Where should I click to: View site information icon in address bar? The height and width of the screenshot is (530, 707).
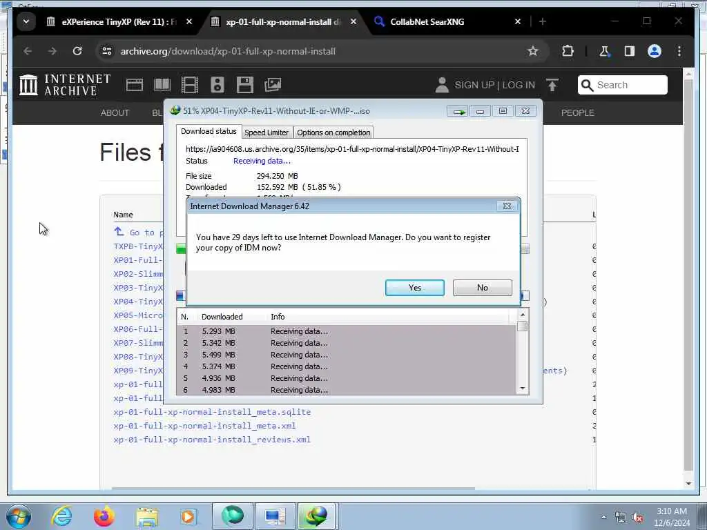point(107,51)
